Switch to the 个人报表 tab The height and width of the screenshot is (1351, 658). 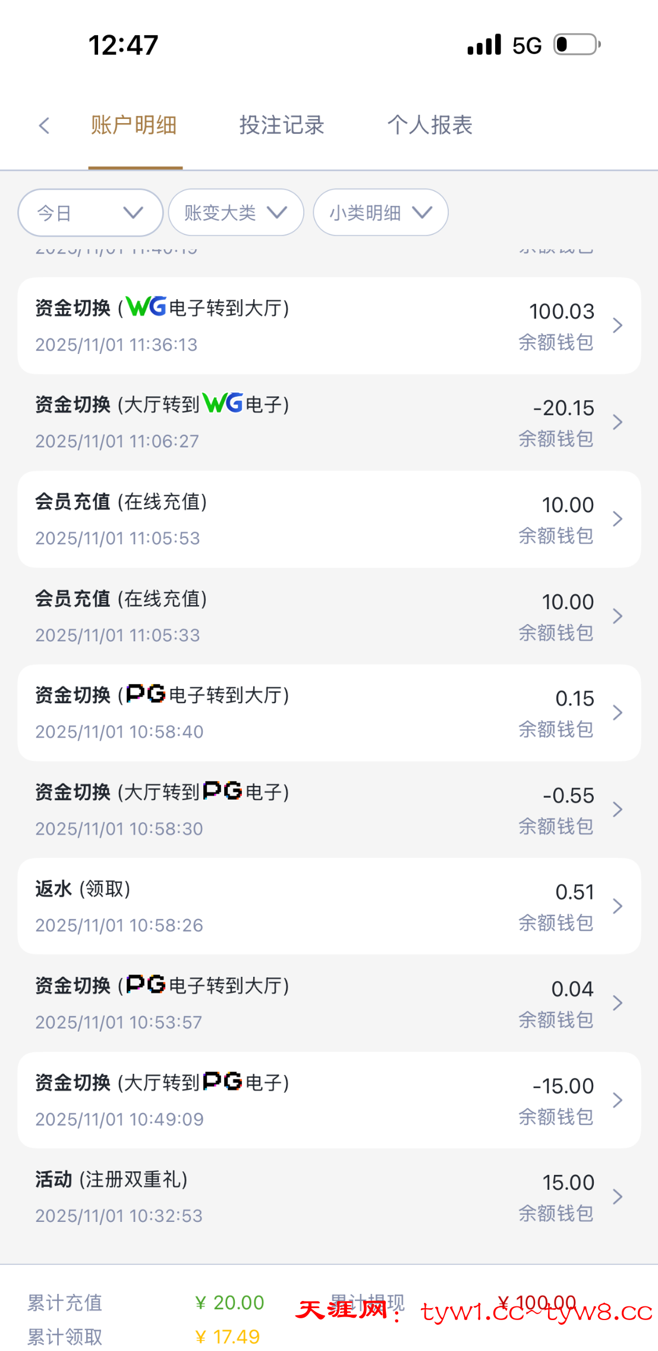(x=430, y=126)
